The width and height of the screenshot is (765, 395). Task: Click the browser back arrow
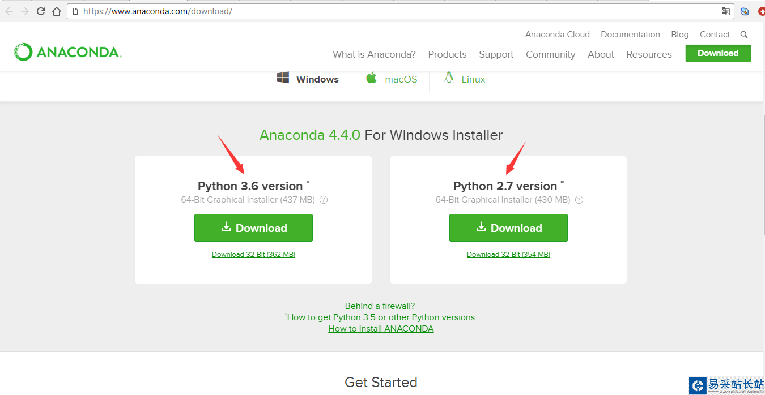tap(9, 11)
